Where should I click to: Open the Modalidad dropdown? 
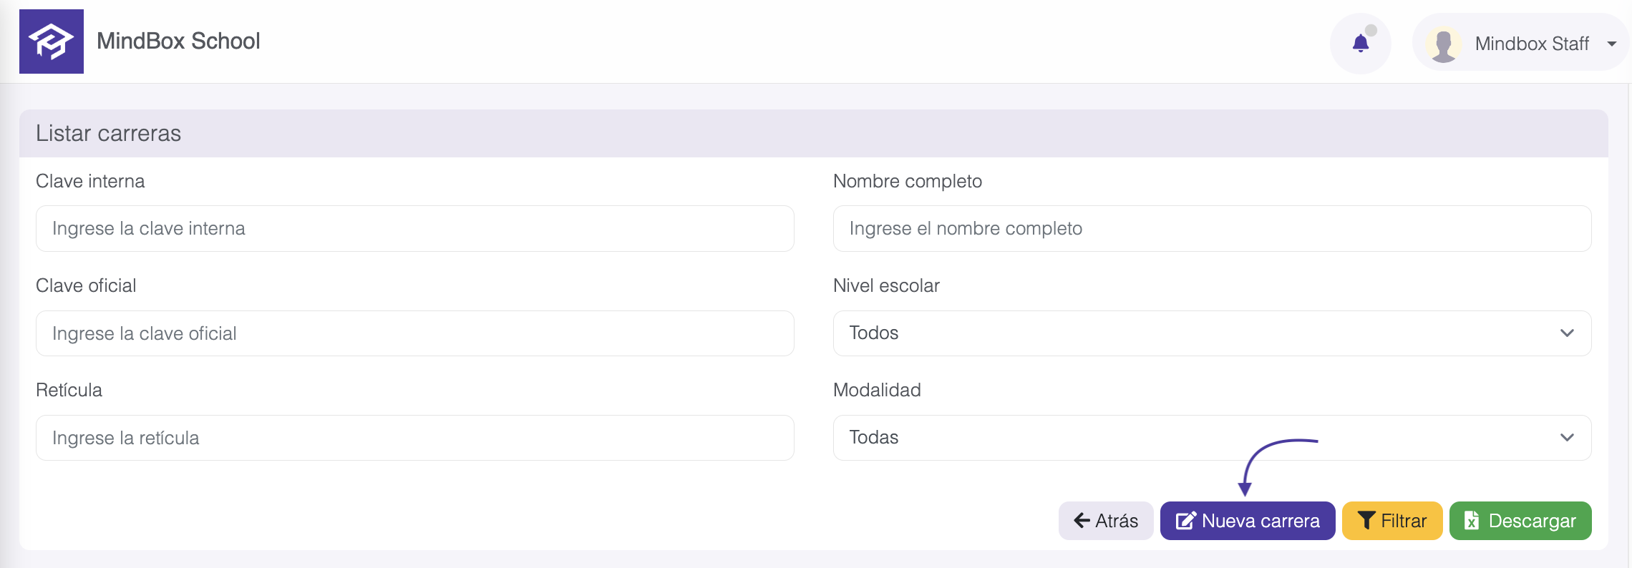point(1212,438)
